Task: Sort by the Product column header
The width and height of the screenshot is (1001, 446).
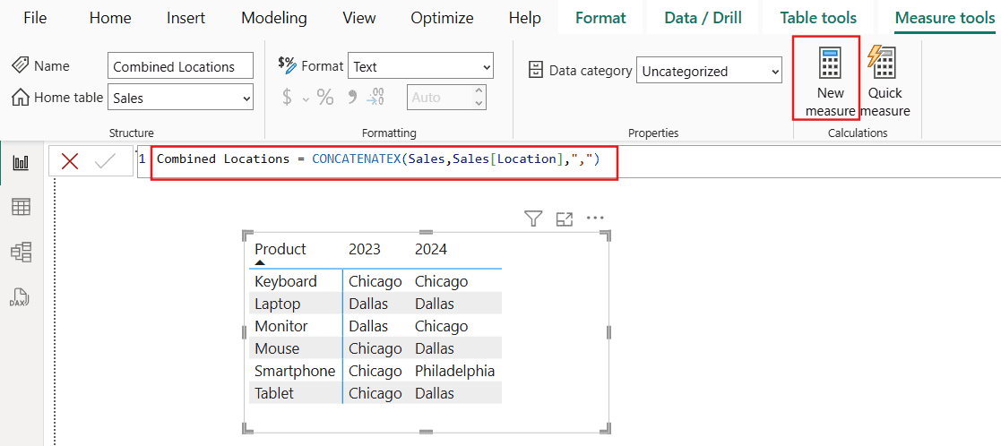Action: [x=280, y=249]
